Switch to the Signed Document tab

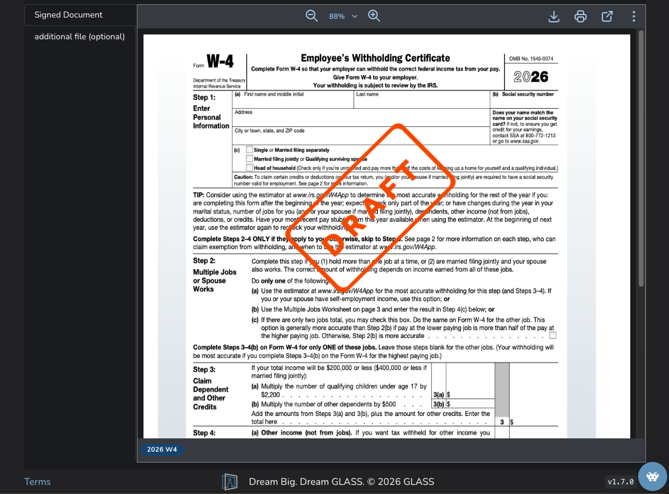67,15
